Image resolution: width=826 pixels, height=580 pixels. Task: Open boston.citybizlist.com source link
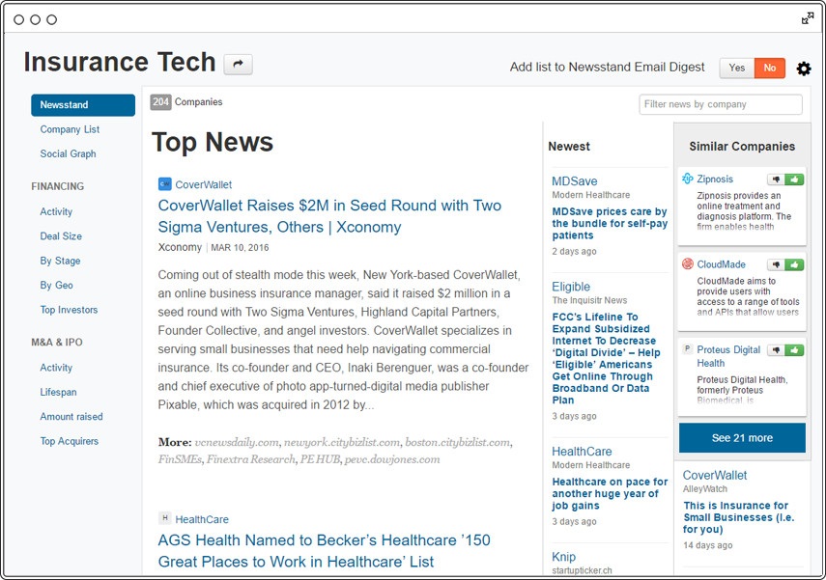pos(457,443)
